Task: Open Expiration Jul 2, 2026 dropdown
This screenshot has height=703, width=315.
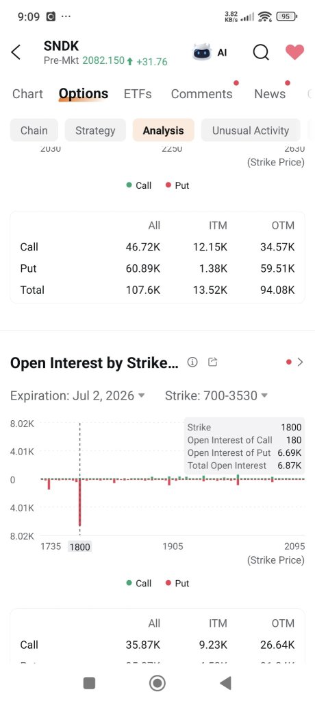Action: tap(78, 395)
